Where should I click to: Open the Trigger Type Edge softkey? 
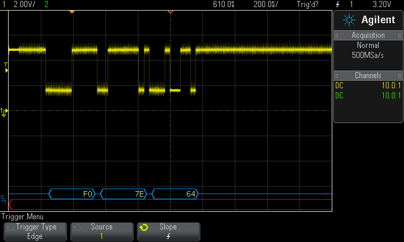click(35, 231)
